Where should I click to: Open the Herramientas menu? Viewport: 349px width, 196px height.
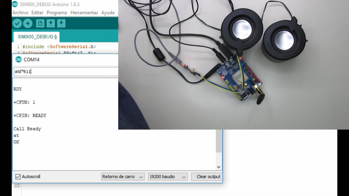pos(84,13)
